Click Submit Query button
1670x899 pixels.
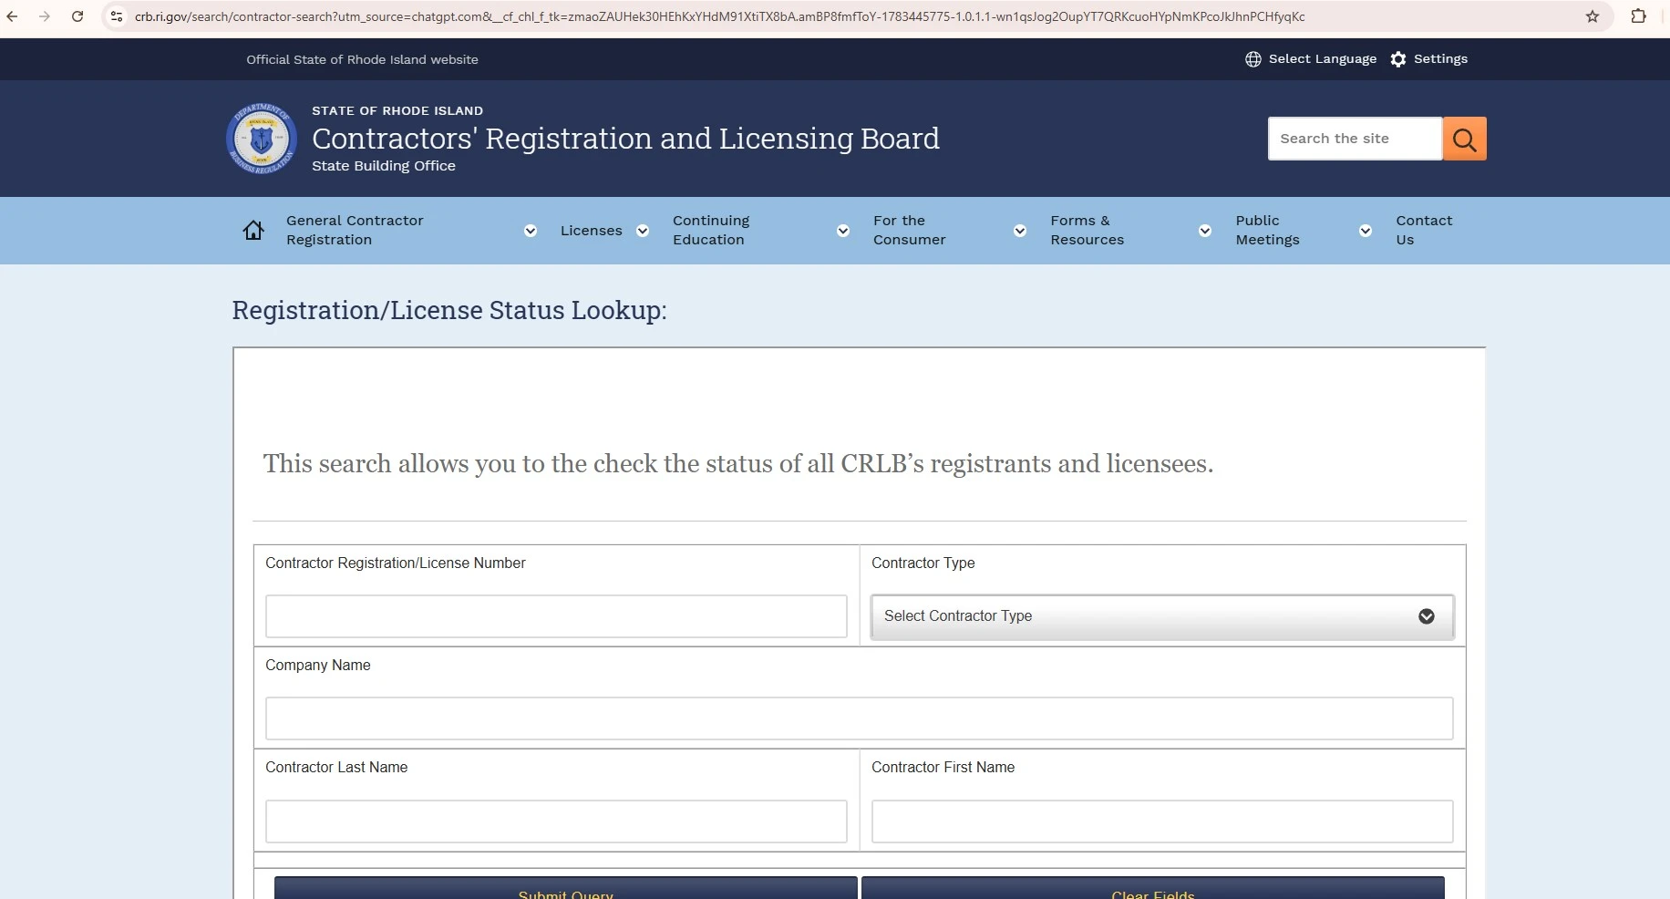click(565, 888)
